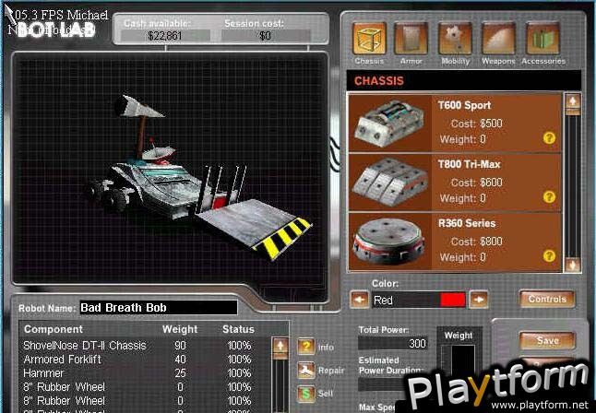This screenshot has width=596, height=413.
Task: Click the 3D robot preview model
Action: pyautogui.click(x=199, y=179)
